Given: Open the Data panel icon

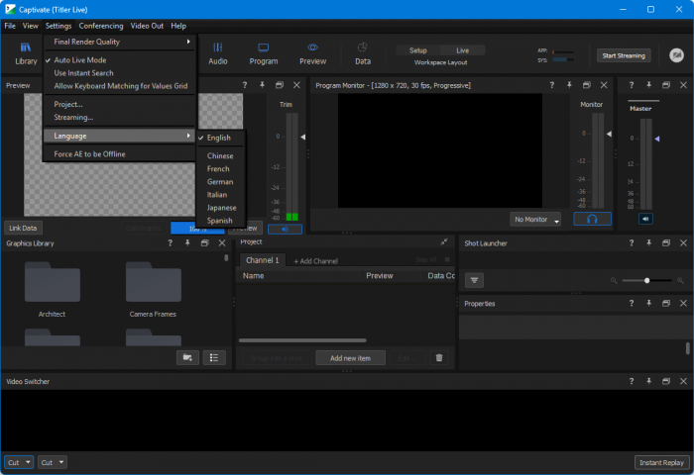Looking at the screenshot, I should (x=363, y=52).
